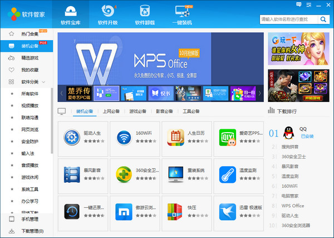
Task: Click the 重装系统 monitor icon
Action: tap(176, 174)
